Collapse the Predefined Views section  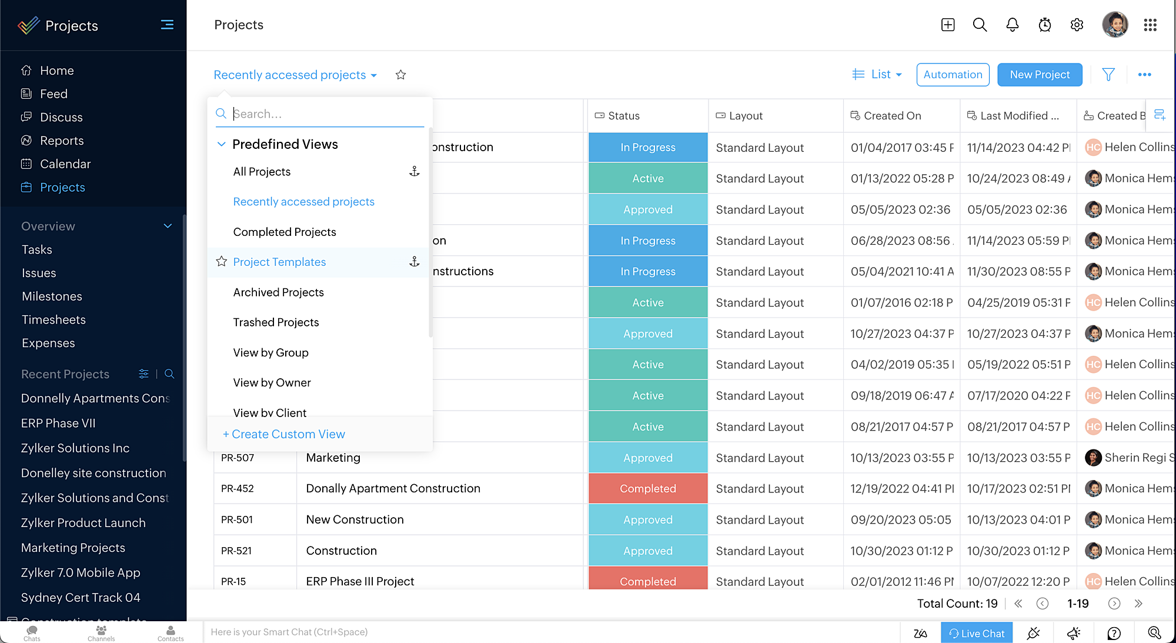coord(222,144)
